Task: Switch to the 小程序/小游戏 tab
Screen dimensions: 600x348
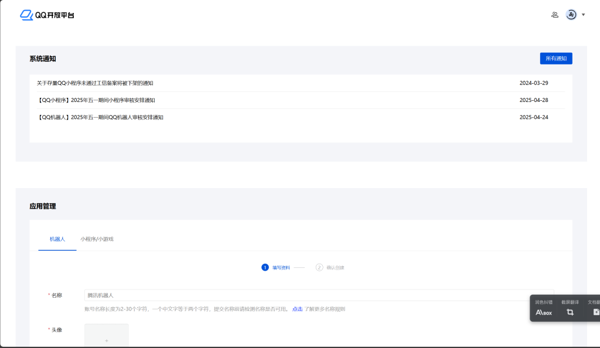Action: [x=97, y=239]
